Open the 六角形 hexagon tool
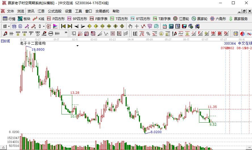This screenshot has width=252, height=150. point(218,19)
